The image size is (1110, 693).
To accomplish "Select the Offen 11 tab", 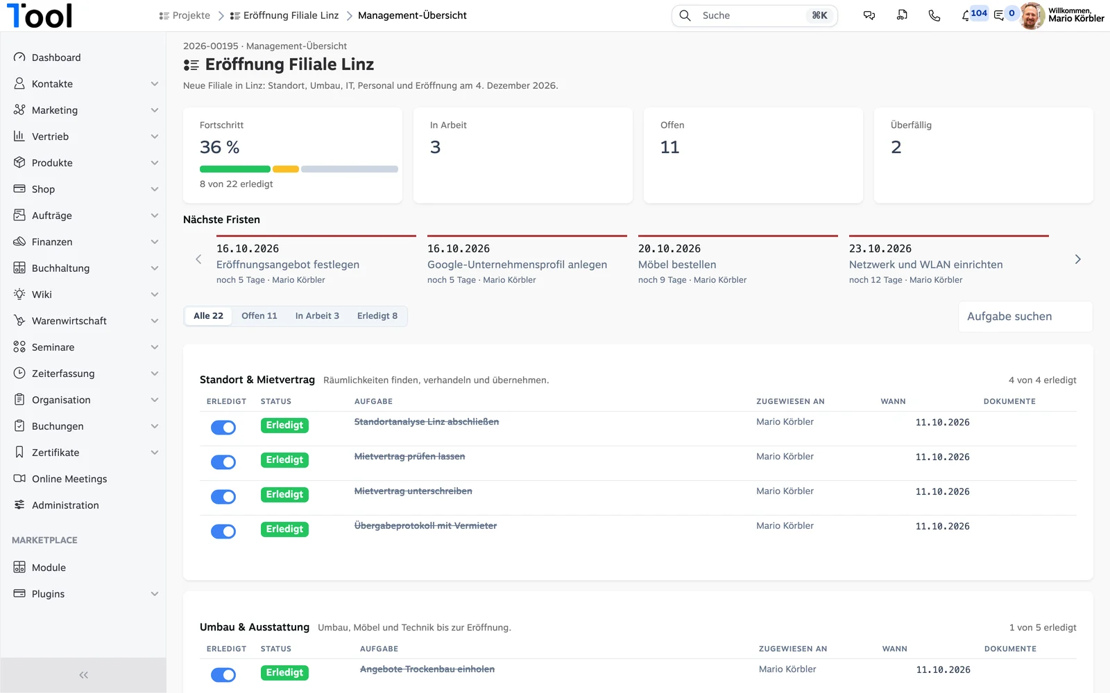I will point(259,316).
